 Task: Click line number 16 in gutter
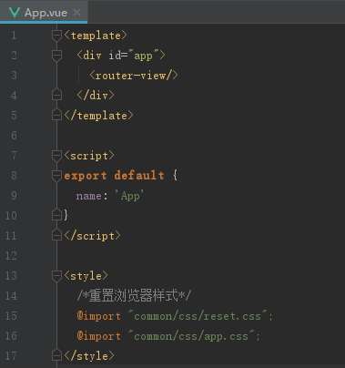coord(11,336)
